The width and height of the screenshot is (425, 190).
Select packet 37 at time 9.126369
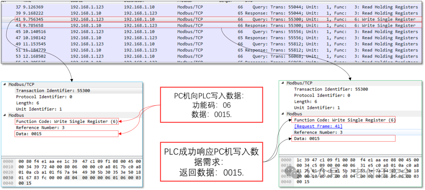coord(212,7)
